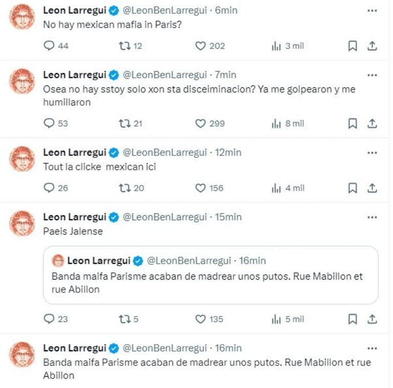This screenshot has width=393, height=388.
Task: Open the 12min timestamp link
Action: click(x=228, y=152)
